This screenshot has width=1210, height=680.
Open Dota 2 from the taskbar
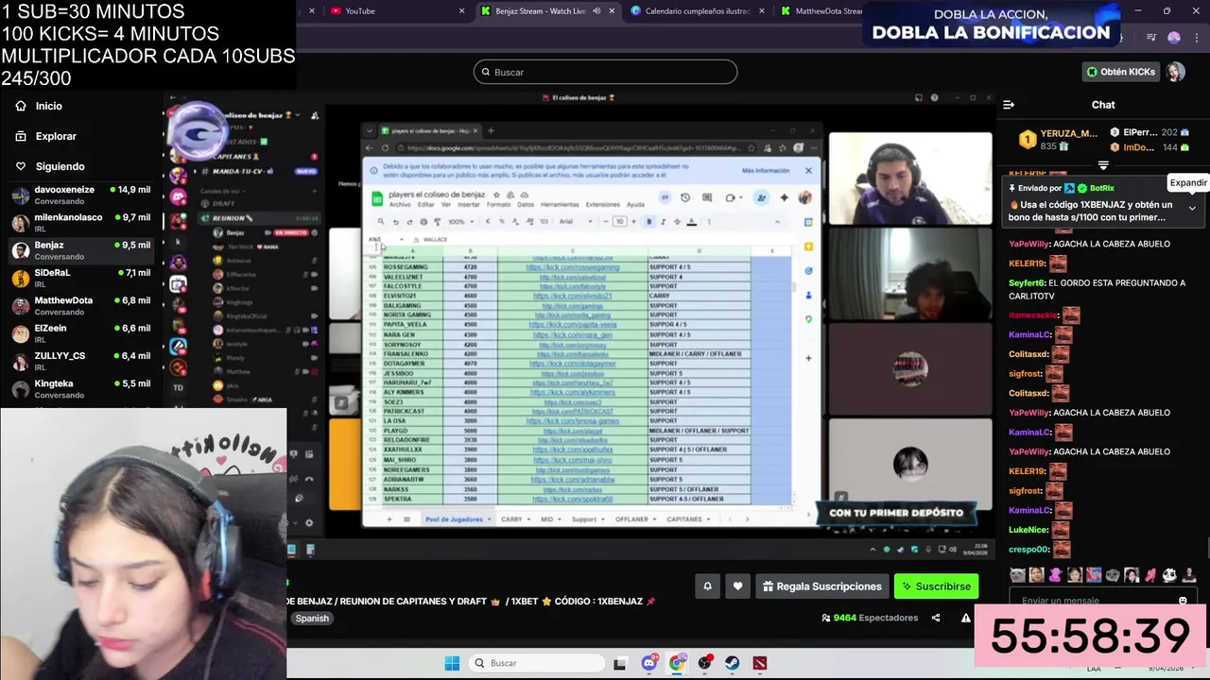click(x=759, y=663)
